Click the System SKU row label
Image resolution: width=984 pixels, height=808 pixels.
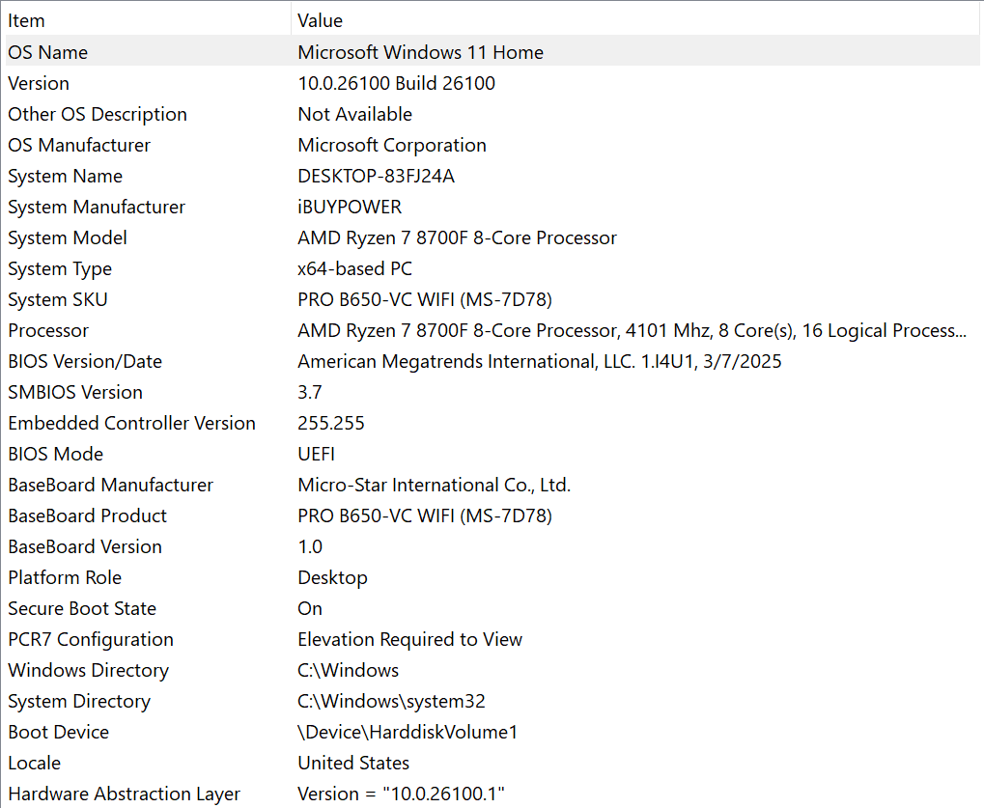coord(58,299)
